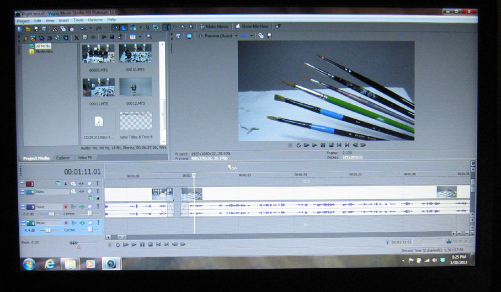
Task: Mute the Music track
Action: coord(90,222)
